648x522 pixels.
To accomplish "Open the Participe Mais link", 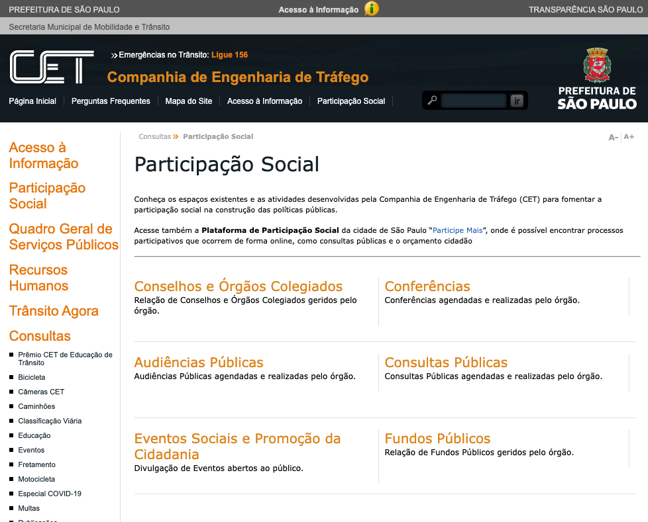I will click(x=457, y=230).
